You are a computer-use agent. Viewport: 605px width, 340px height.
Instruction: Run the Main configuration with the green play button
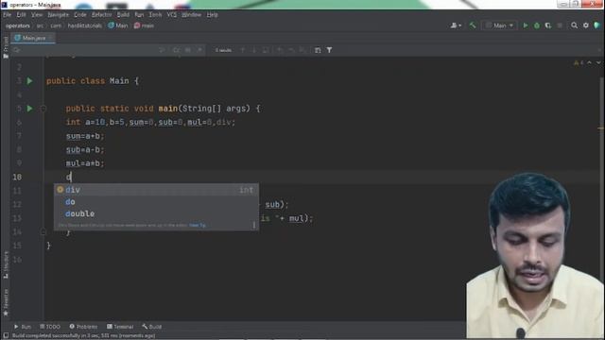(x=526, y=25)
